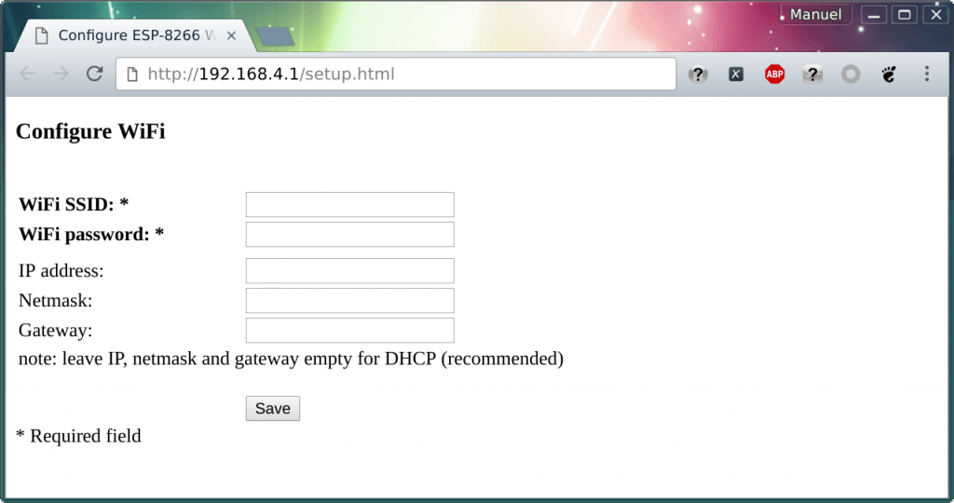
Task: Open the GNOME Shell integration extension
Action: pyautogui.click(x=889, y=75)
